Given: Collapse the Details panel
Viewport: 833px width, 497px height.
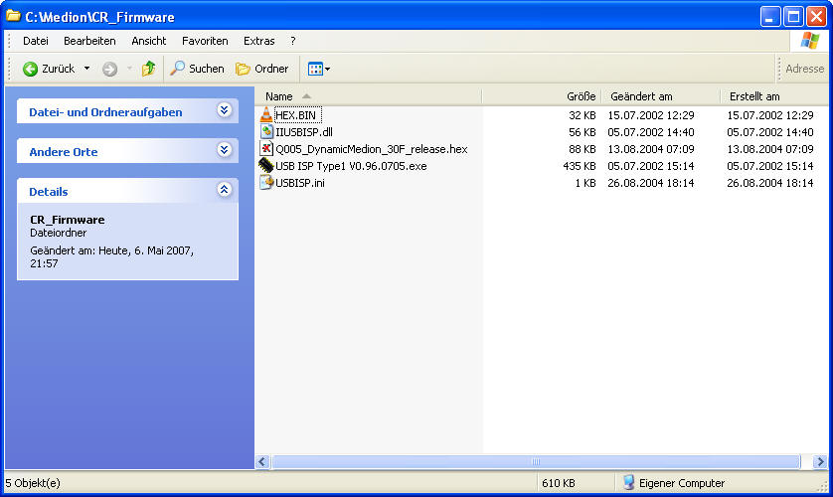Looking at the screenshot, I should (225, 190).
